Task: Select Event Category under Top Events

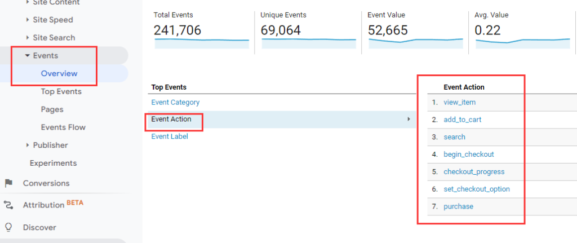Action: [x=175, y=103]
